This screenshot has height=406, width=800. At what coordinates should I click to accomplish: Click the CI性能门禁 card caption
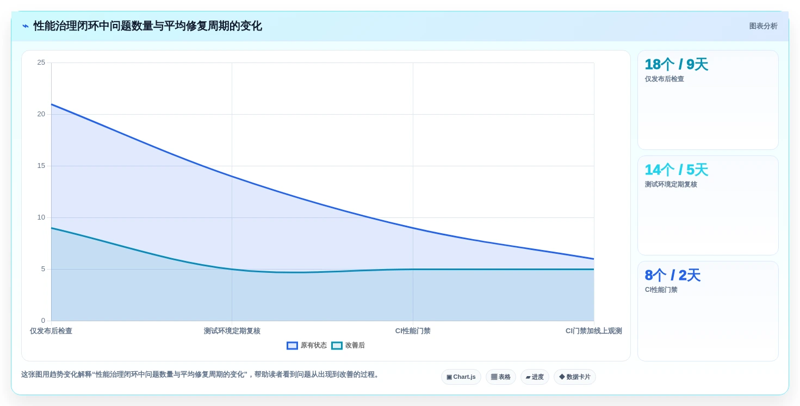661,290
